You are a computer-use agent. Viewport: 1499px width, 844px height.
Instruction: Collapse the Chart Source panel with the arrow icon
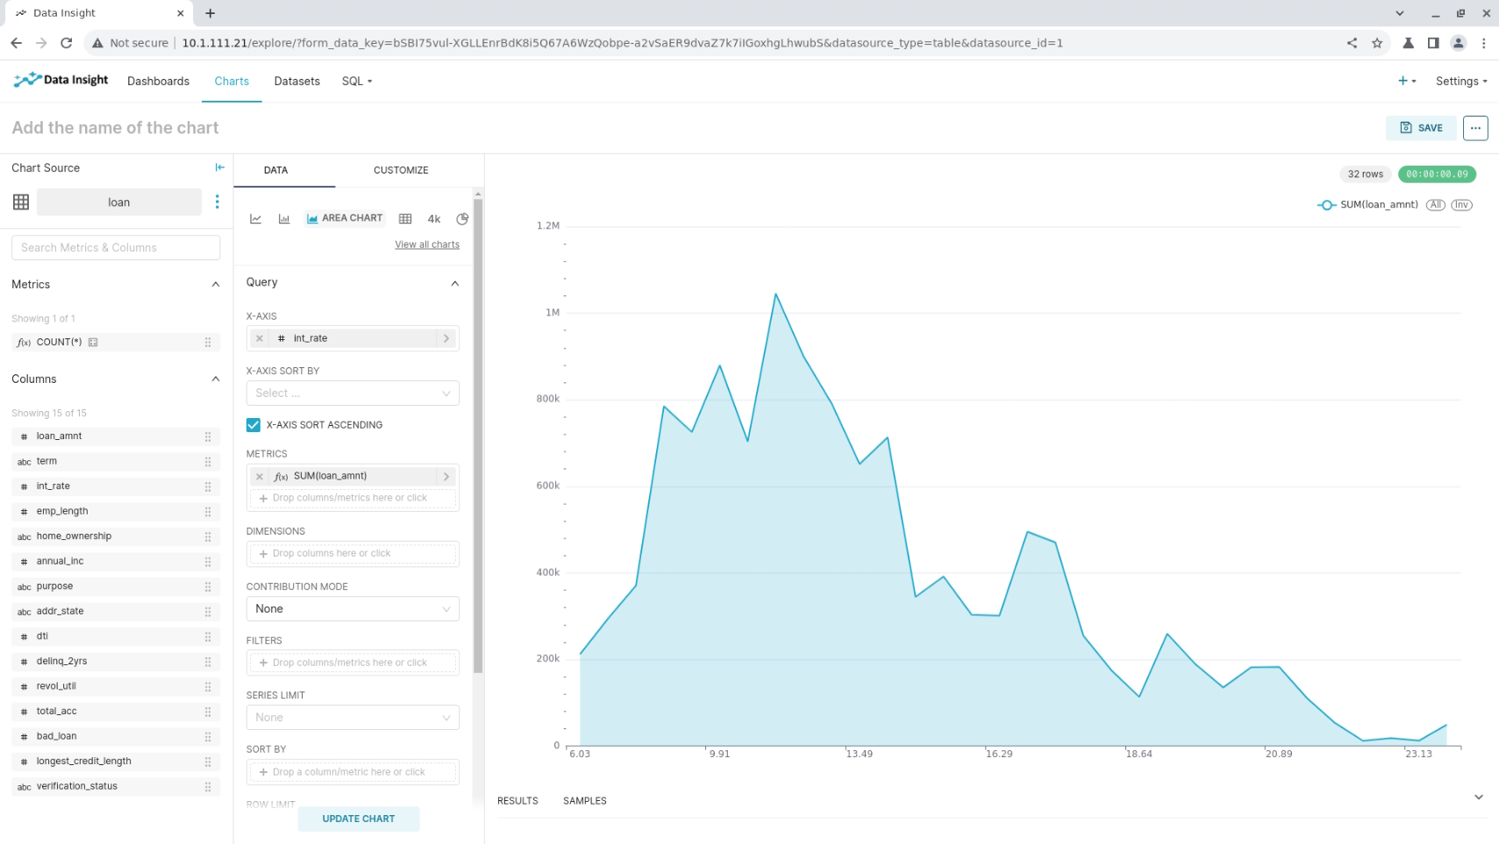(x=218, y=167)
